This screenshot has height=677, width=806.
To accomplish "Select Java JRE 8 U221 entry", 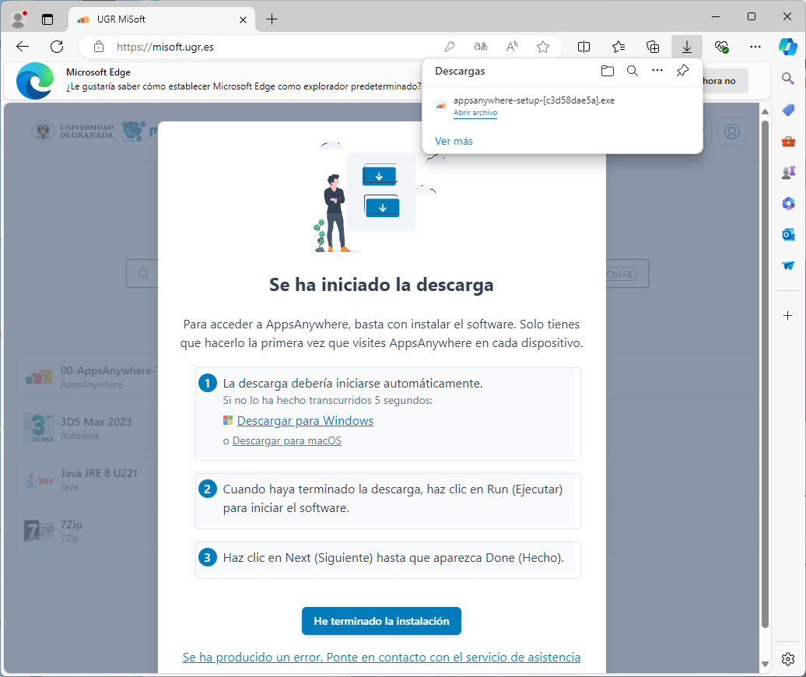I will 87,479.
